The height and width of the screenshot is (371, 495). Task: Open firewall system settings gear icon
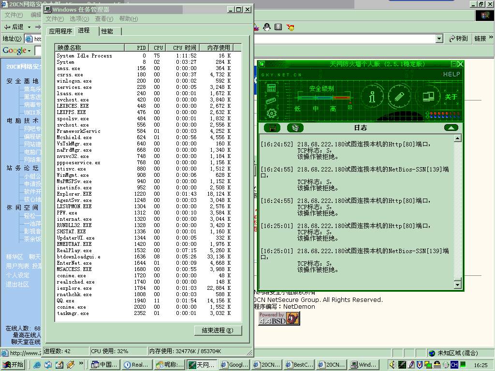(x=272, y=113)
